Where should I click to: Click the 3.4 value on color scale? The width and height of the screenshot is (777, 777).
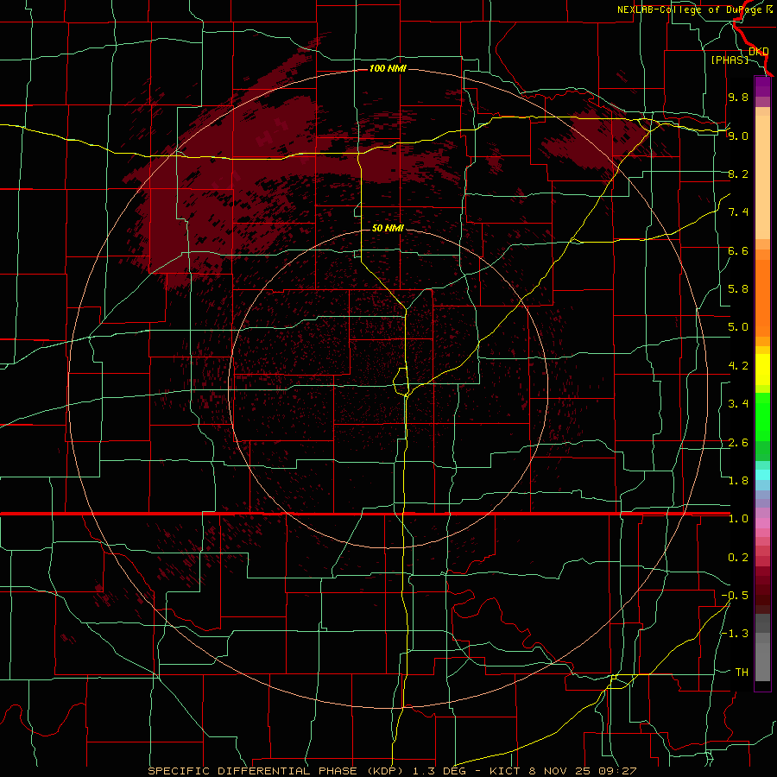tap(738, 404)
